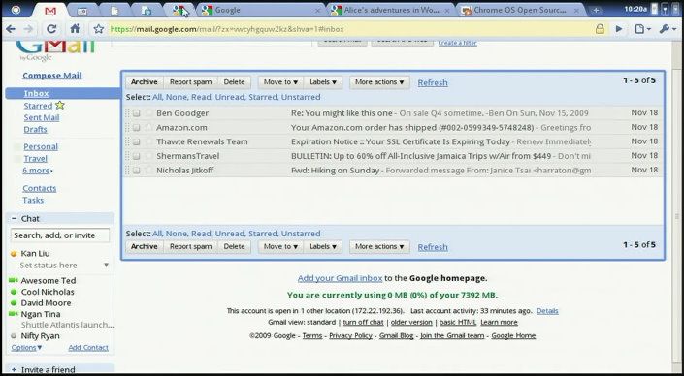The width and height of the screenshot is (684, 376).
Task: Click the yellow star icon beside Starred
Action: [x=60, y=105]
